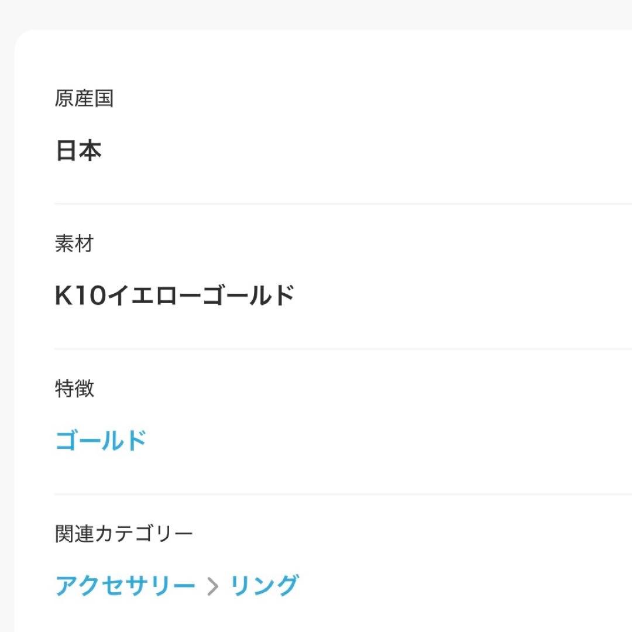Screen dimensions: 632x632
Task: Select the 日本 country value
Action: pyautogui.click(x=78, y=151)
